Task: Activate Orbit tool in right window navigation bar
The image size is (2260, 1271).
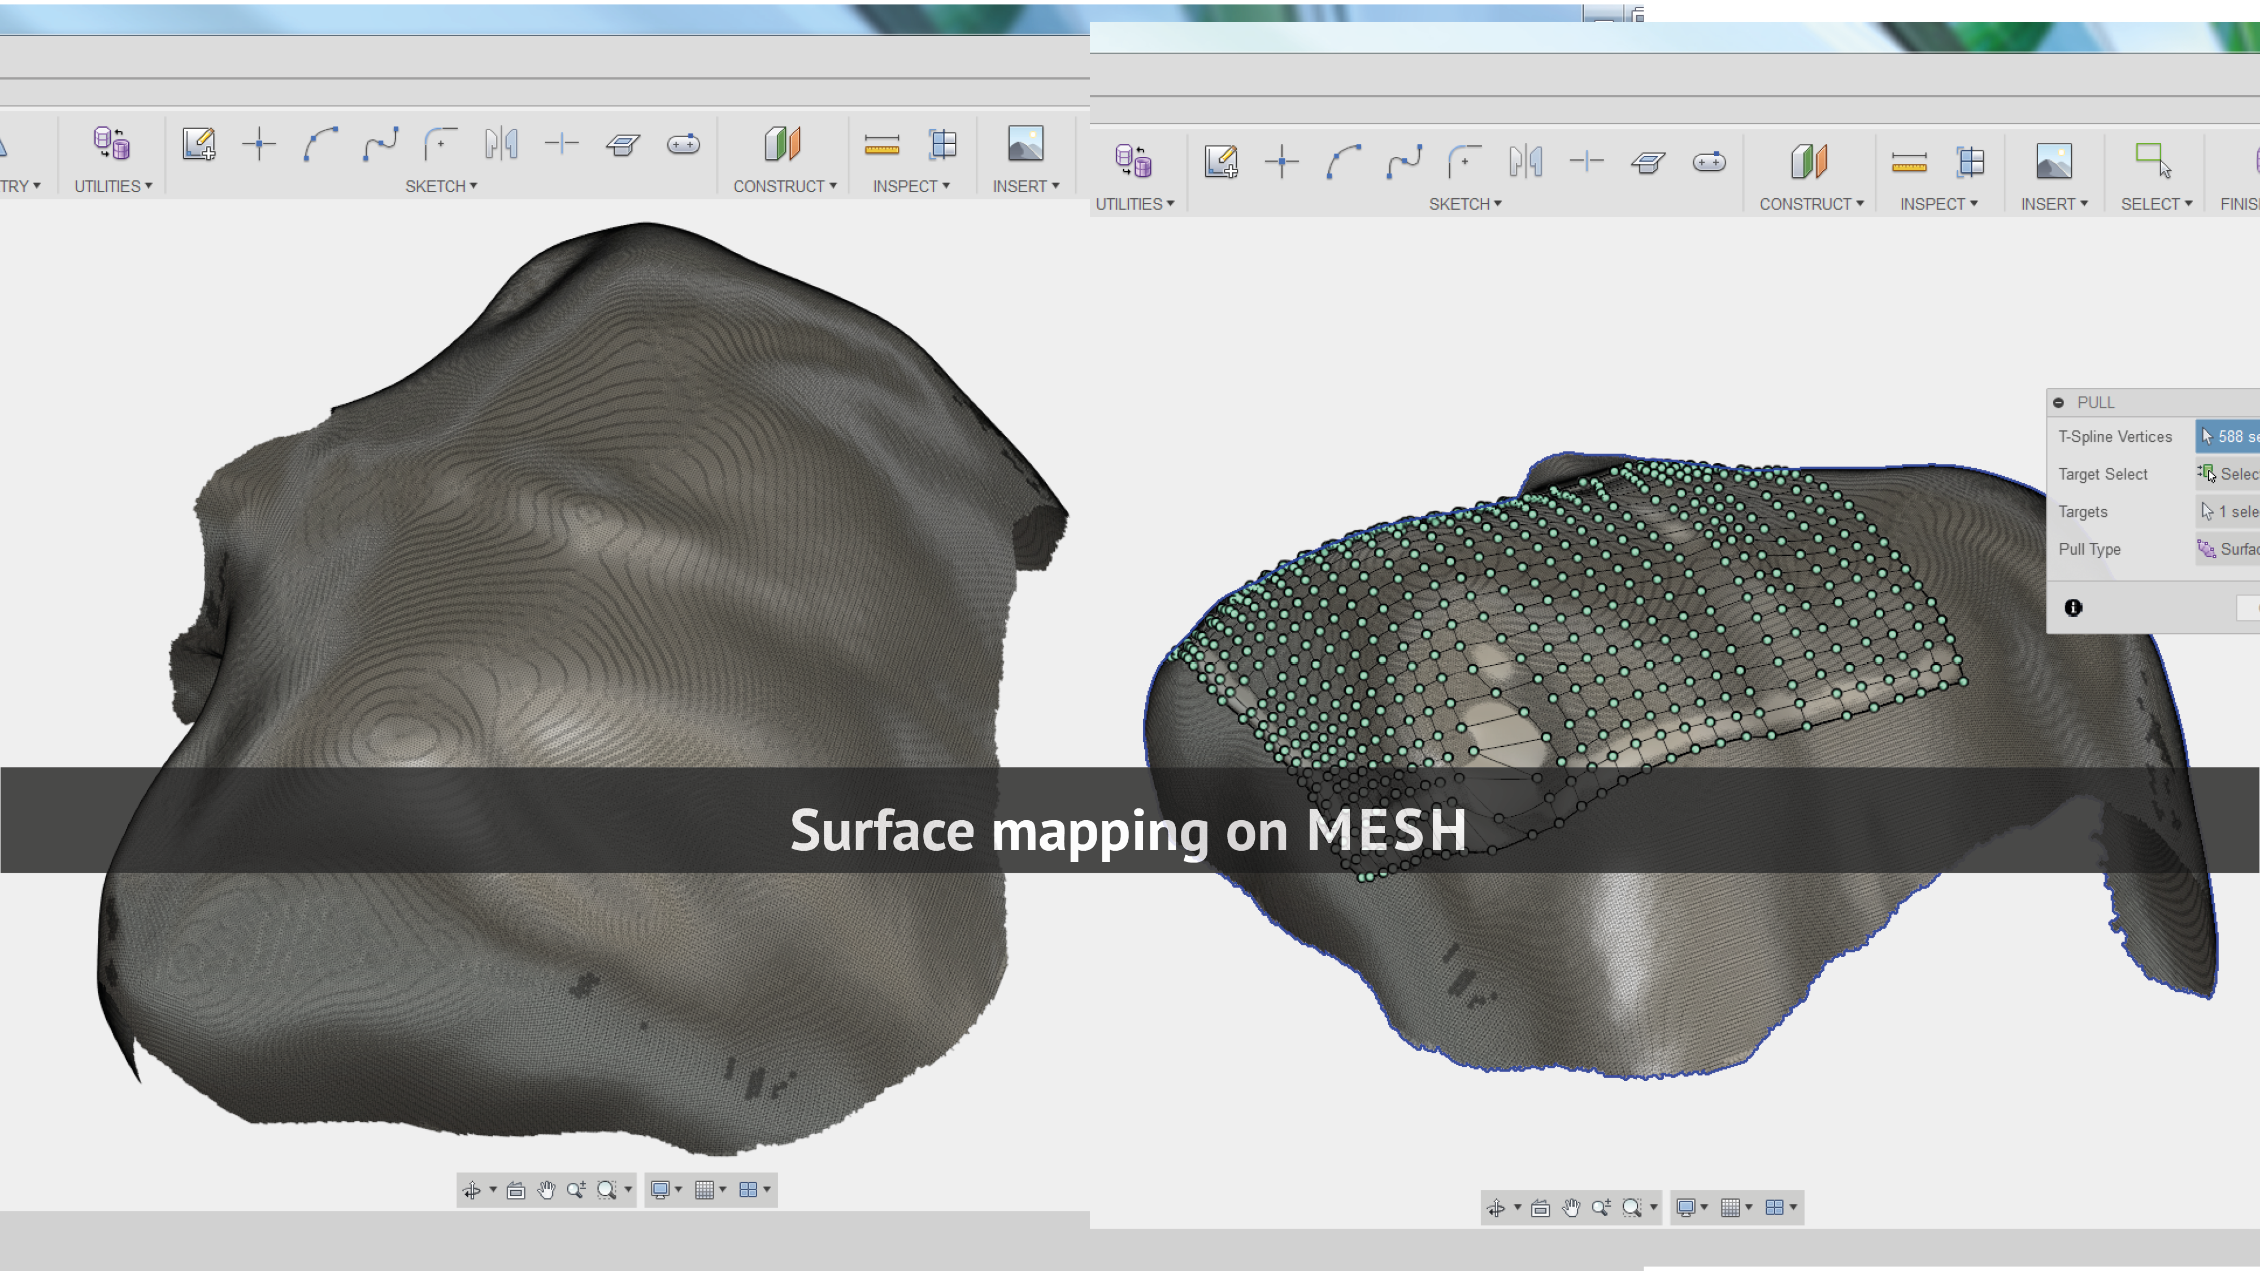Action: (1497, 1208)
